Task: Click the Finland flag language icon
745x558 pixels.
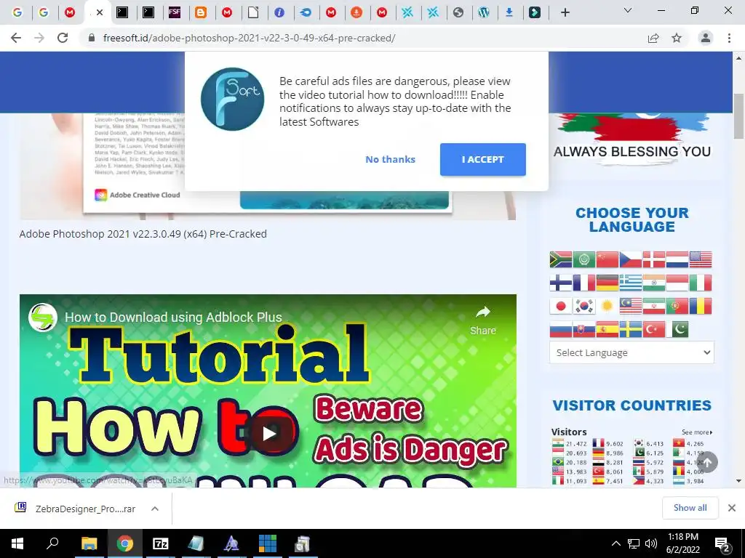Action: [561, 283]
